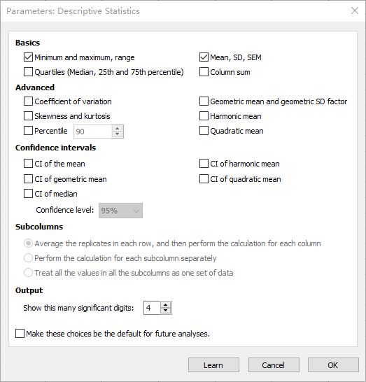Click the Learn button

(213, 365)
